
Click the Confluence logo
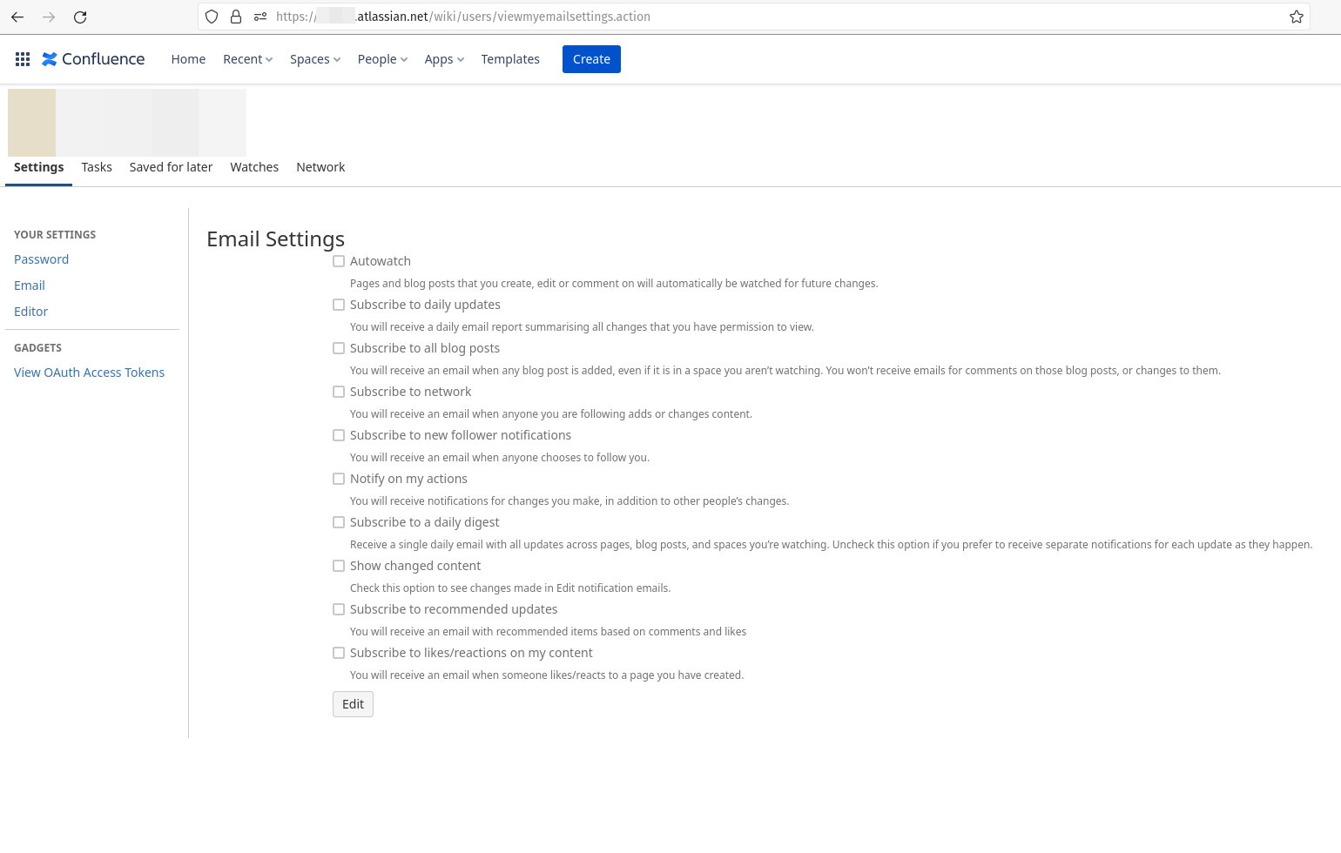[92, 58]
